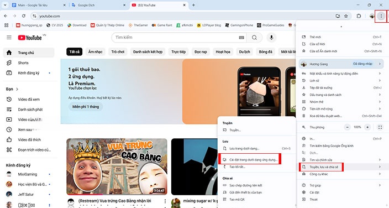Image resolution: width=389 pixels, height=208 pixels.
Task: Open Đoạn trích video clips in the sidebar
Action: pyautogui.click(x=29, y=150)
